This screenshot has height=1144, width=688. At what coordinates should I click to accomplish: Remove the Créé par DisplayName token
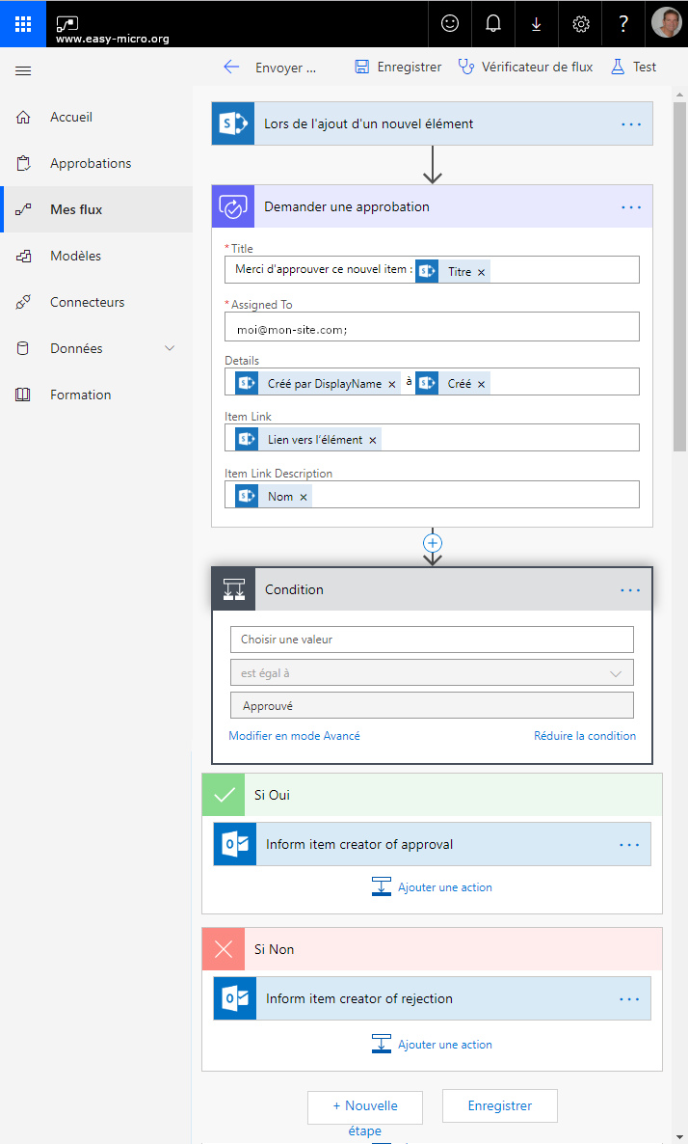coord(391,385)
